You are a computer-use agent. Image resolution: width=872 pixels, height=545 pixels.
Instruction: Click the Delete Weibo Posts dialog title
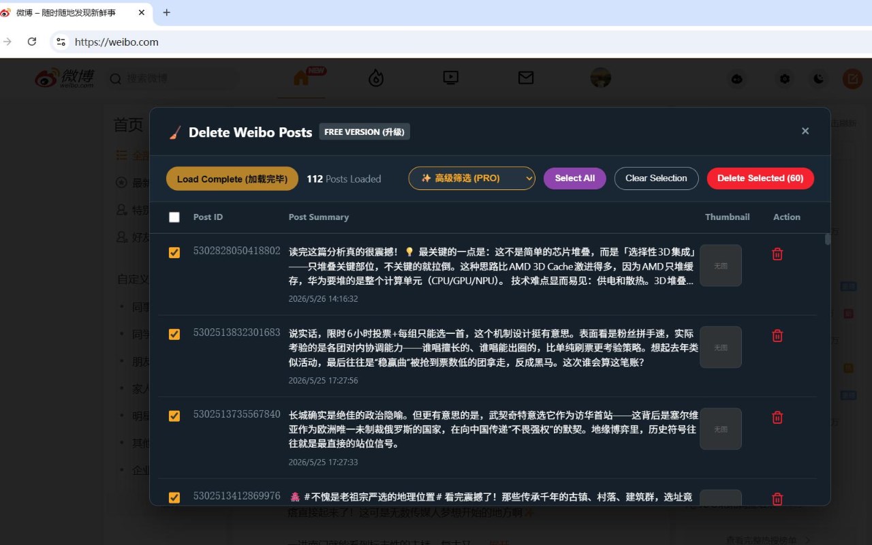(x=250, y=132)
